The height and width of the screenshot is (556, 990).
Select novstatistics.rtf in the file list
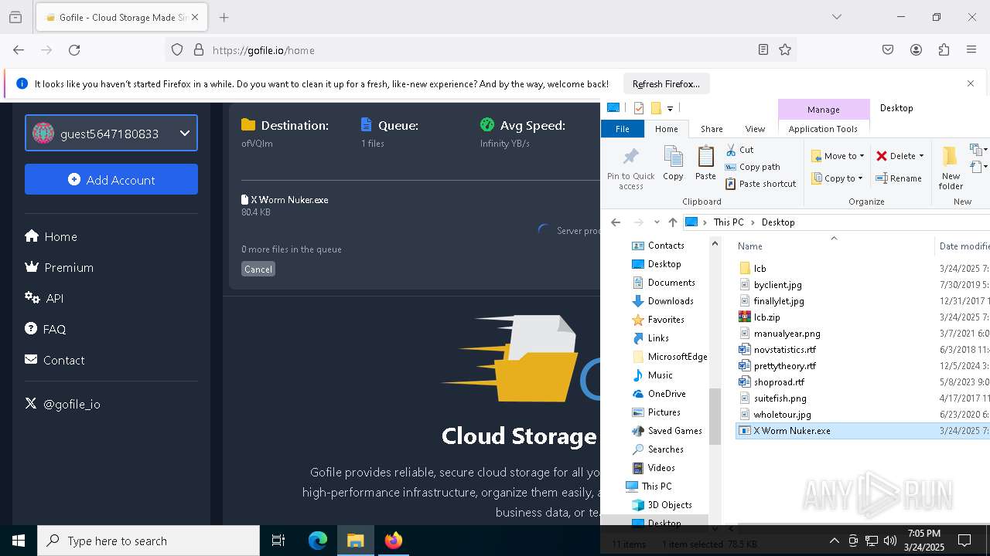pyautogui.click(x=784, y=349)
